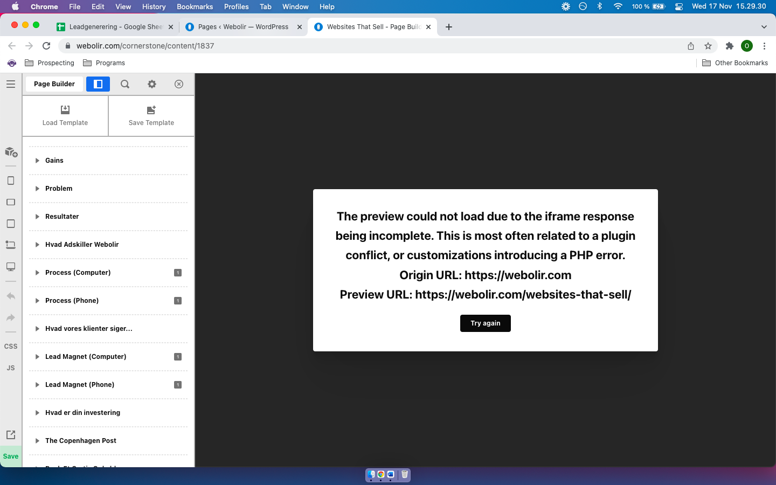This screenshot has height=485, width=776.
Task: Click the green Save button
Action: [x=11, y=456]
